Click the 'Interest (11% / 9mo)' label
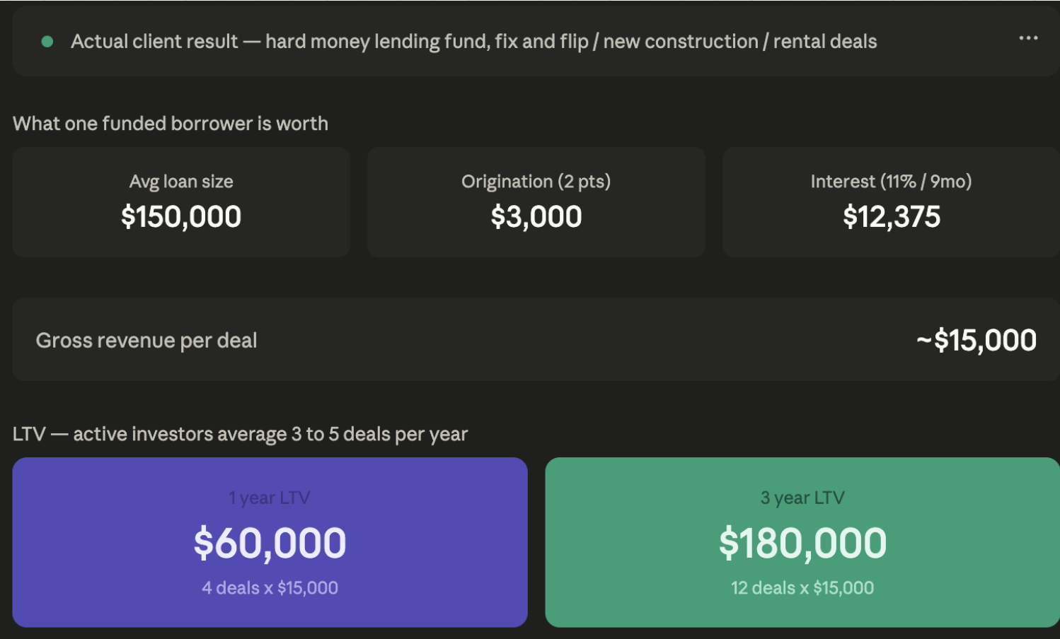This screenshot has height=639, width=1060. click(891, 182)
